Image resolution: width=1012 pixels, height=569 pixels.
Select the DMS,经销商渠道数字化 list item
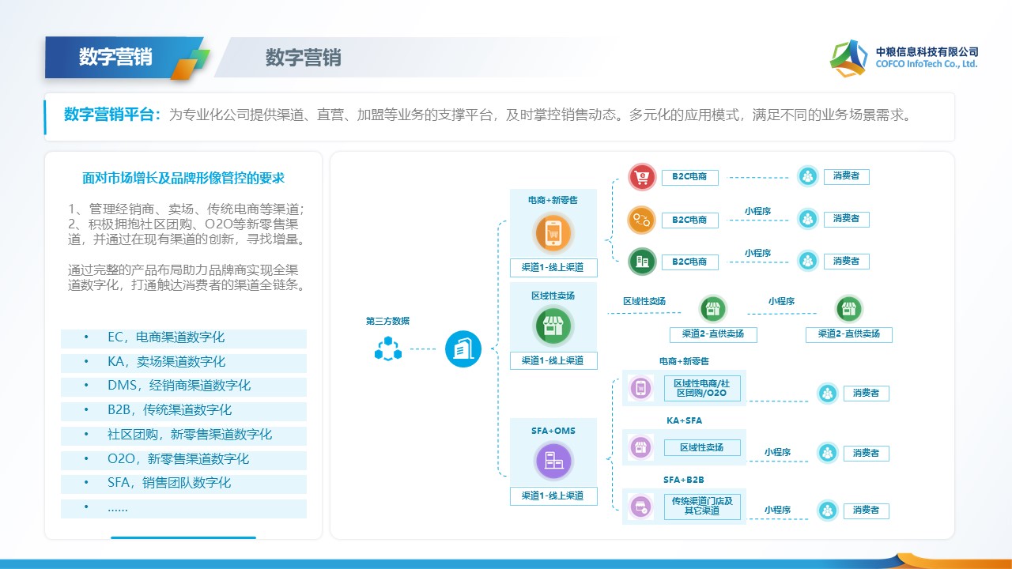point(183,386)
